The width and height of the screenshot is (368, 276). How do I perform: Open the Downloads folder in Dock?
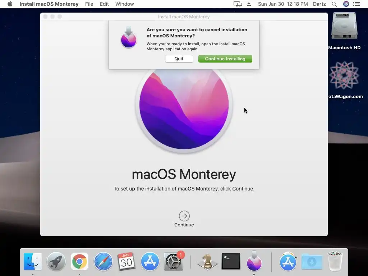[x=312, y=261]
